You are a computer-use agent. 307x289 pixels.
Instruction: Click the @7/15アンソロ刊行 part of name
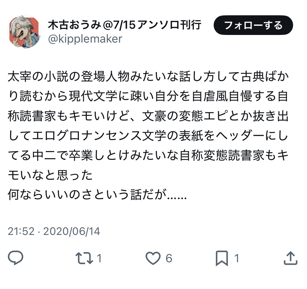tap(152, 25)
